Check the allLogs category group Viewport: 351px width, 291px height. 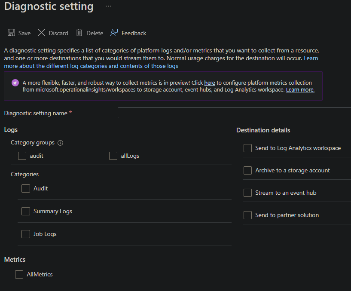click(x=113, y=156)
